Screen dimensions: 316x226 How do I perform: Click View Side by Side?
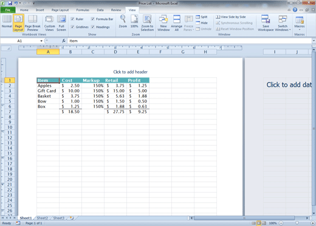231,17
